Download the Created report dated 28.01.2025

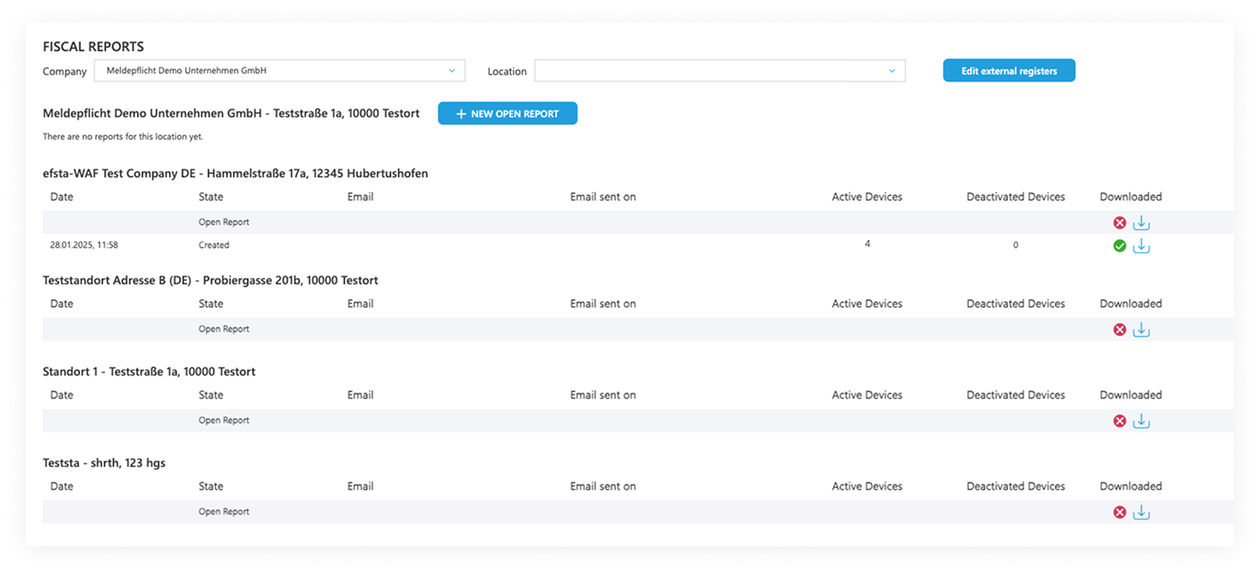tap(1141, 246)
